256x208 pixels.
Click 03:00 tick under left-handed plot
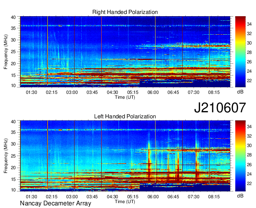[x=72, y=197]
